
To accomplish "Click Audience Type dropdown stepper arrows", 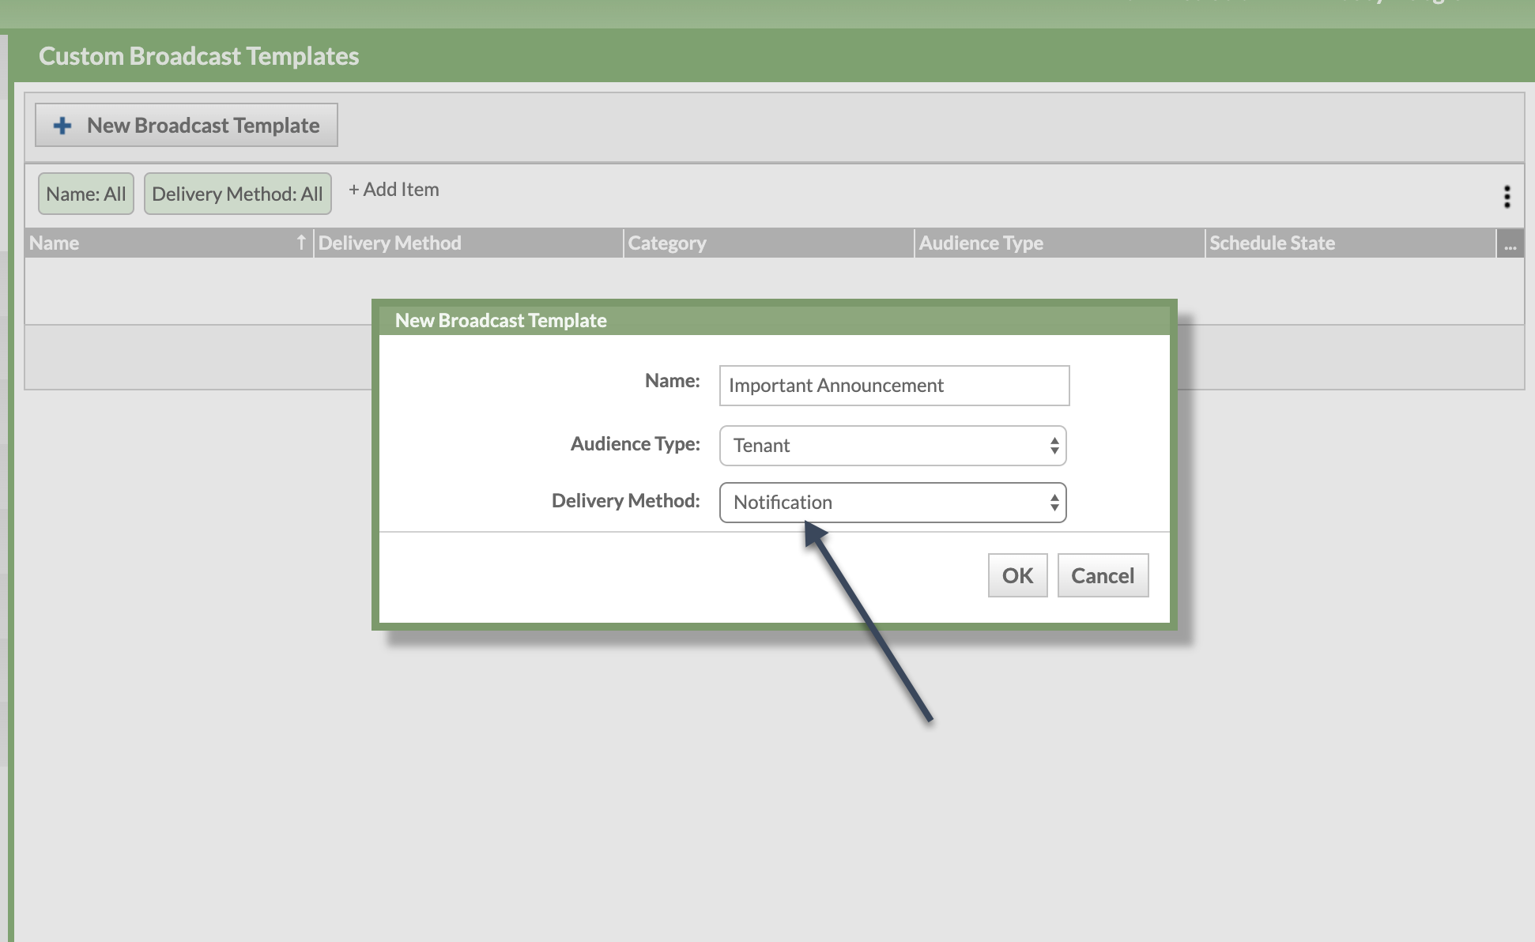I will click(1054, 446).
